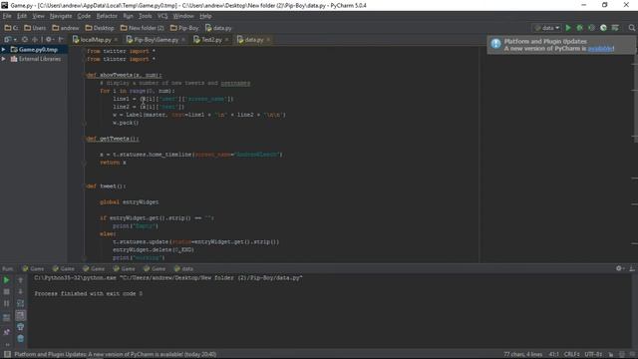Viewport: 638px width, 359px height.
Task: Click the data.py breadcrumb item
Action: 218,28
